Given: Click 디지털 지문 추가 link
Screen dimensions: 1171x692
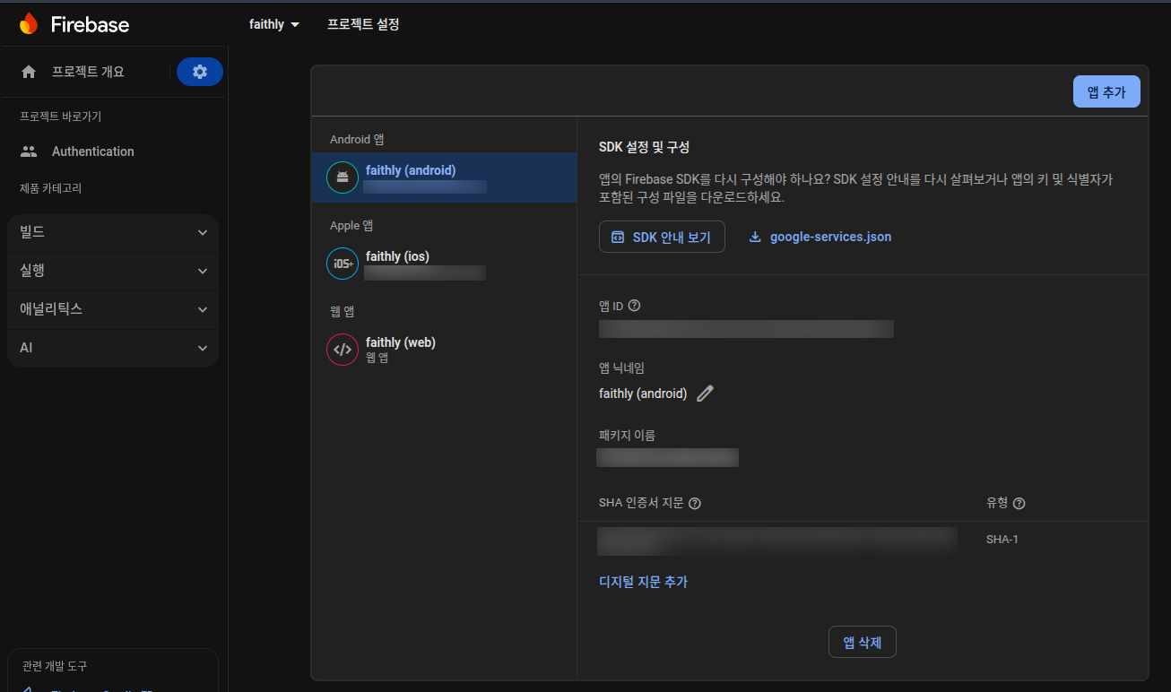Looking at the screenshot, I should pos(643,582).
